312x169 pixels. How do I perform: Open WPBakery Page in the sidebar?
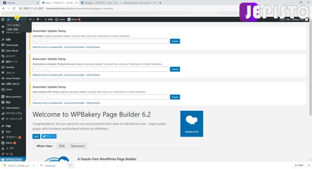(13, 160)
